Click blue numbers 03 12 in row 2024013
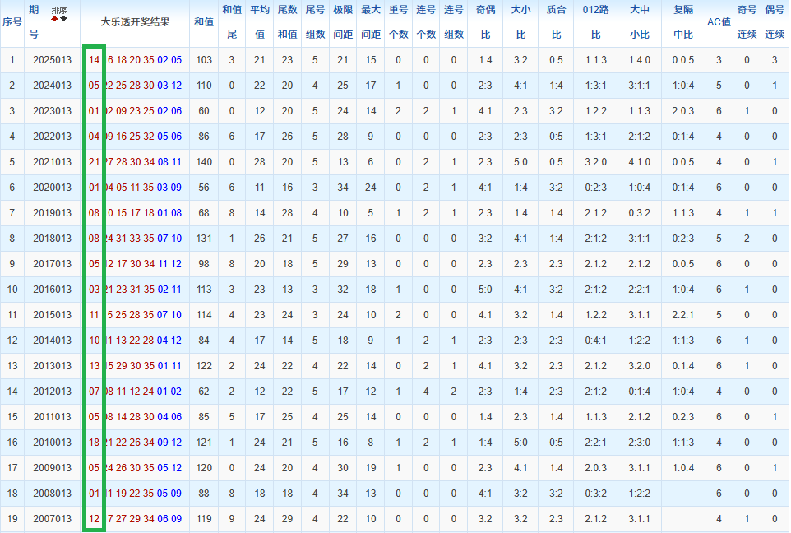The width and height of the screenshot is (791, 533). [x=169, y=86]
